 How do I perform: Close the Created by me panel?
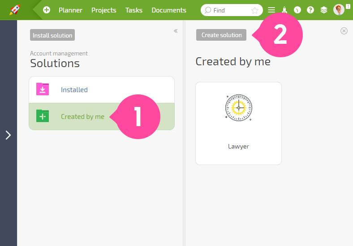tap(344, 31)
